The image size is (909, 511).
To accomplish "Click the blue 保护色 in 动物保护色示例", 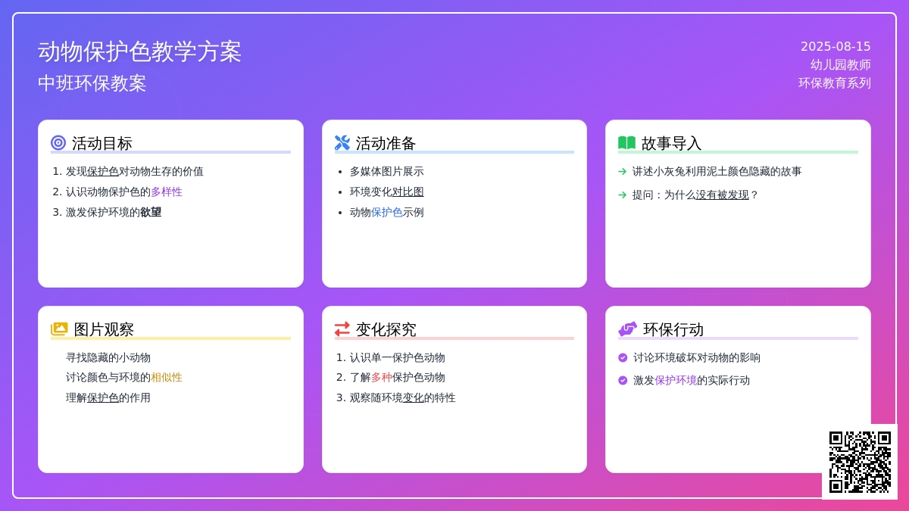I will point(387,213).
